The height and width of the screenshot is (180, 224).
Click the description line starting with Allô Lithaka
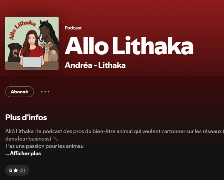115,132
